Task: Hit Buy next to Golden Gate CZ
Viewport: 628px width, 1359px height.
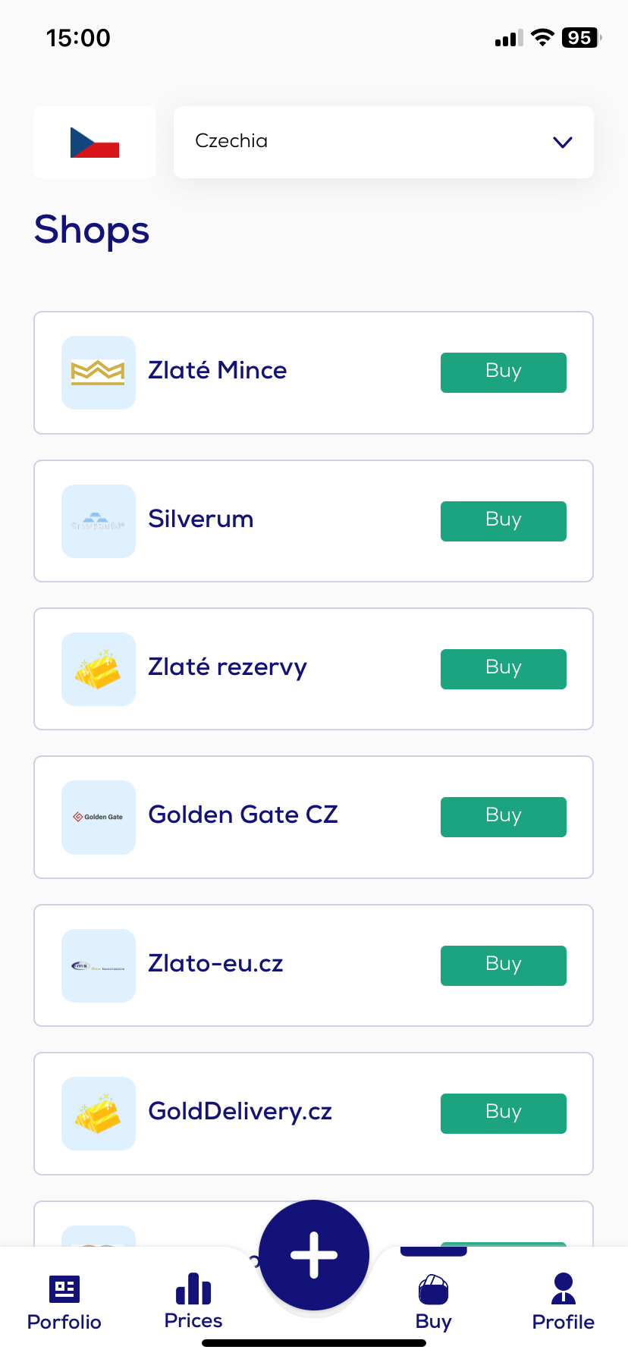Action: point(503,817)
